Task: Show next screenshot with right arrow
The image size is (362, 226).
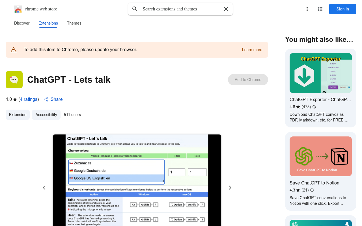Action: [x=230, y=188]
